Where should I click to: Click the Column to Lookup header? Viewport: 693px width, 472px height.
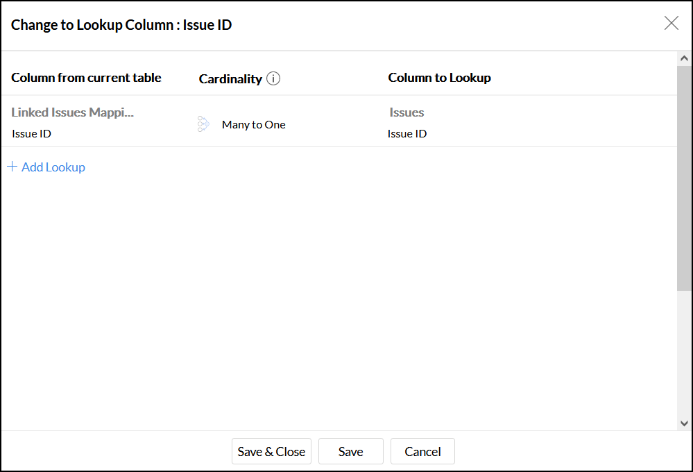click(439, 78)
